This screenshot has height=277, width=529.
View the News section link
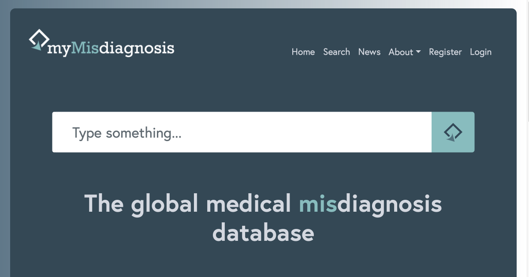[369, 52]
